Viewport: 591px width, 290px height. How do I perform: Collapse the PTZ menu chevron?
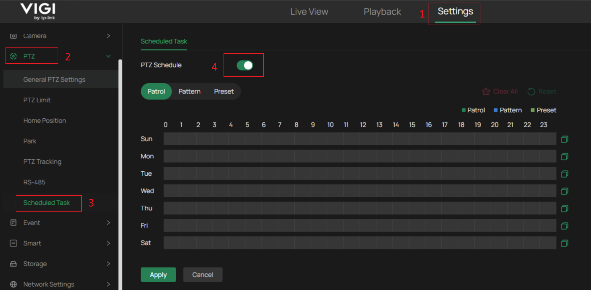(108, 56)
